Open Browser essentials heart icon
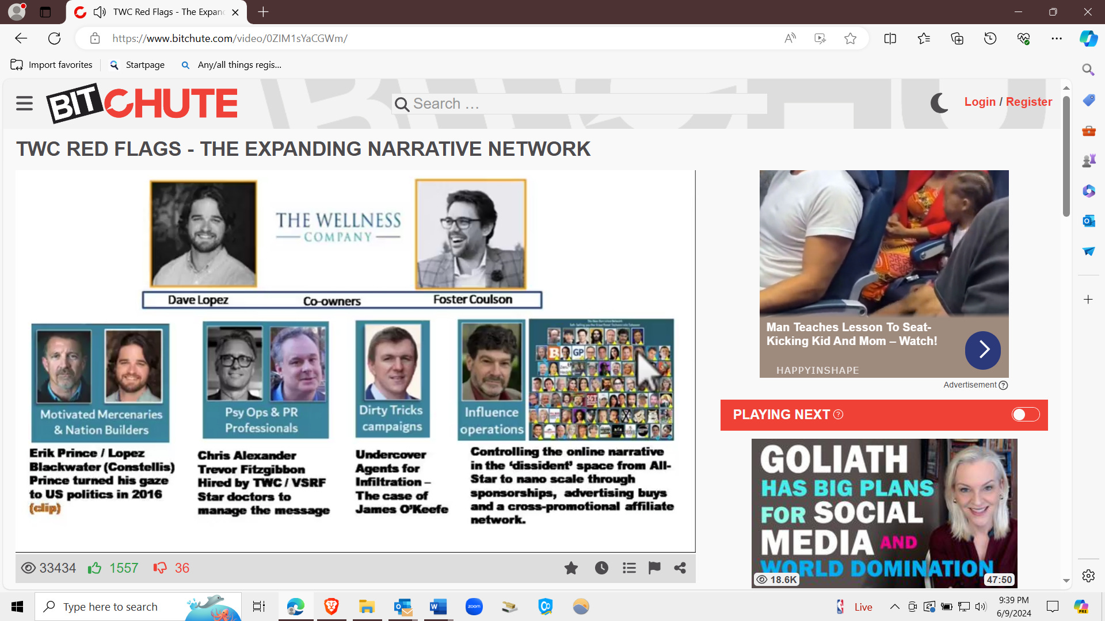This screenshot has height=621, width=1105. click(x=1023, y=39)
